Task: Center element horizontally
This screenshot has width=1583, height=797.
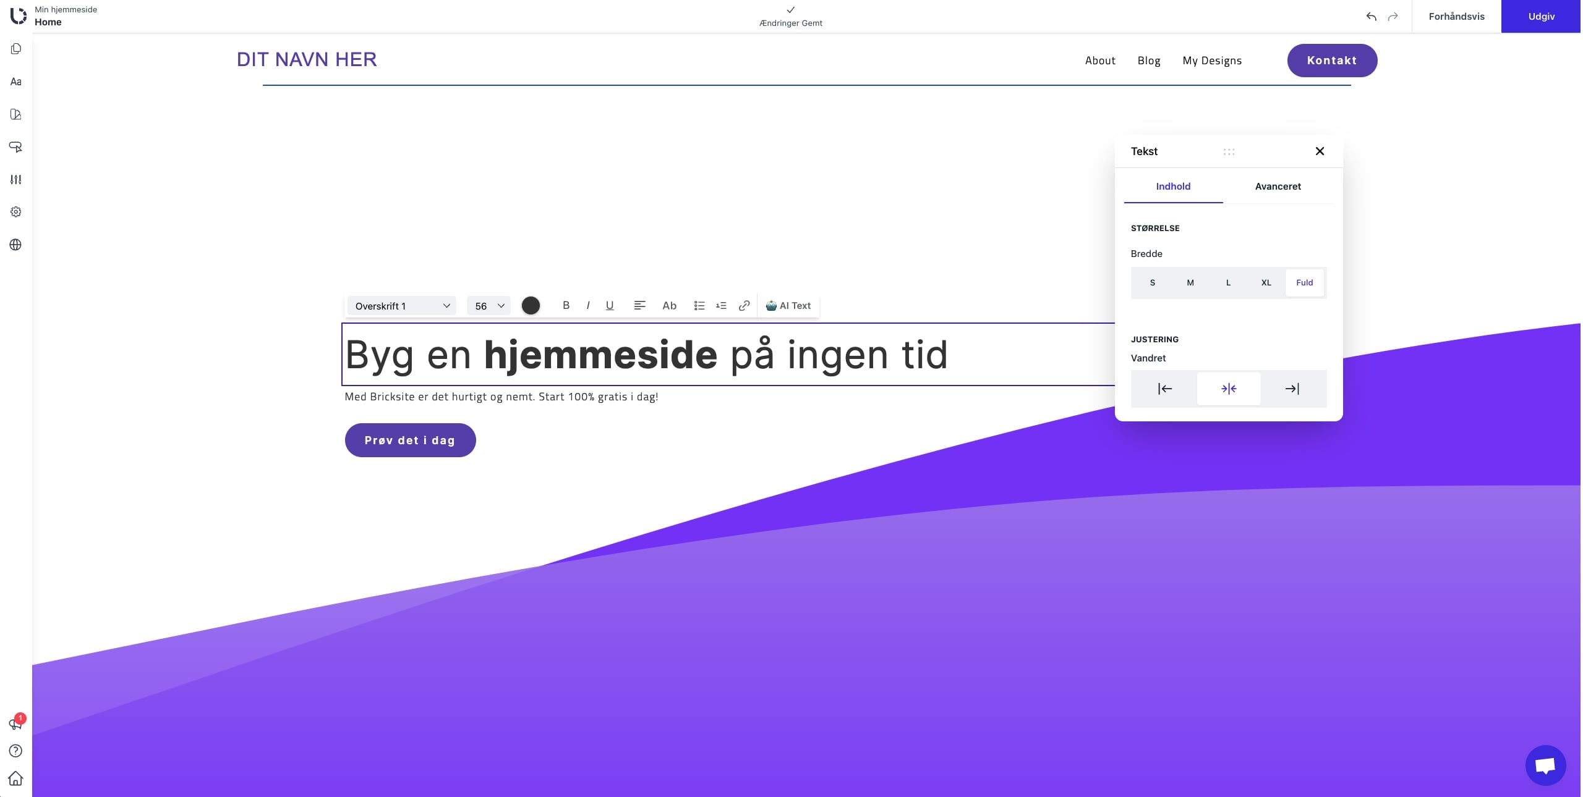Action: (x=1229, y=389)
